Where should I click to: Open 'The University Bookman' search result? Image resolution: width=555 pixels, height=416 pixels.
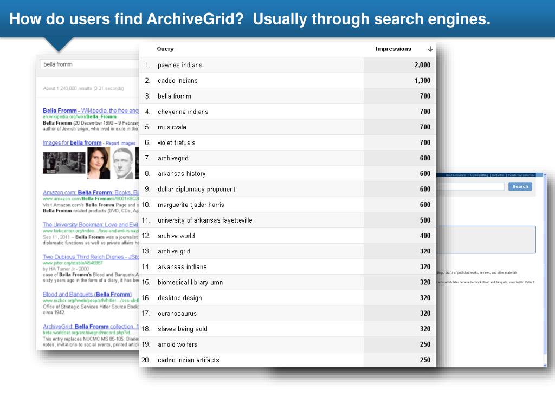coord(91,225)
